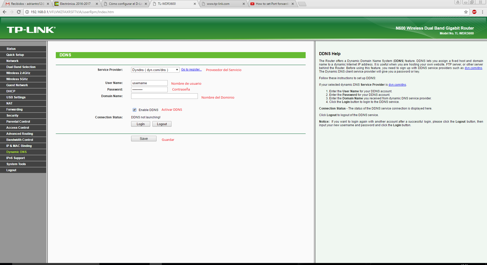This screenshot has height=265, width=487.
Task: Open Guest Network menu item
Action: click(x=23, y=85)
